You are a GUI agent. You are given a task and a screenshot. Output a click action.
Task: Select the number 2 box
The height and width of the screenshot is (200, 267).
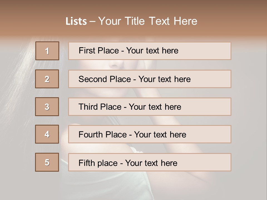[x=47, y=79]
